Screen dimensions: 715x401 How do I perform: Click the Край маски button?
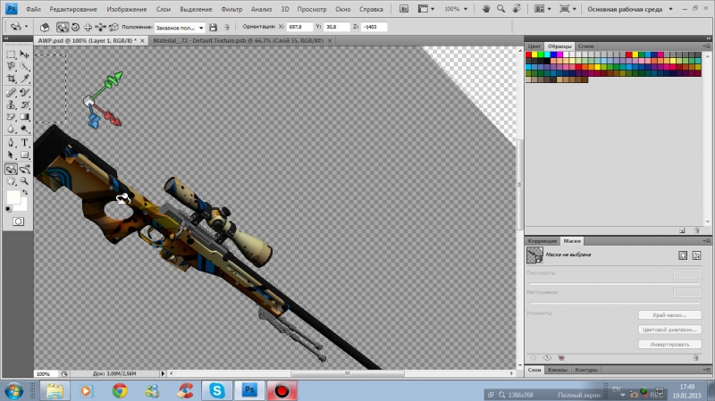tap(669, 315)
